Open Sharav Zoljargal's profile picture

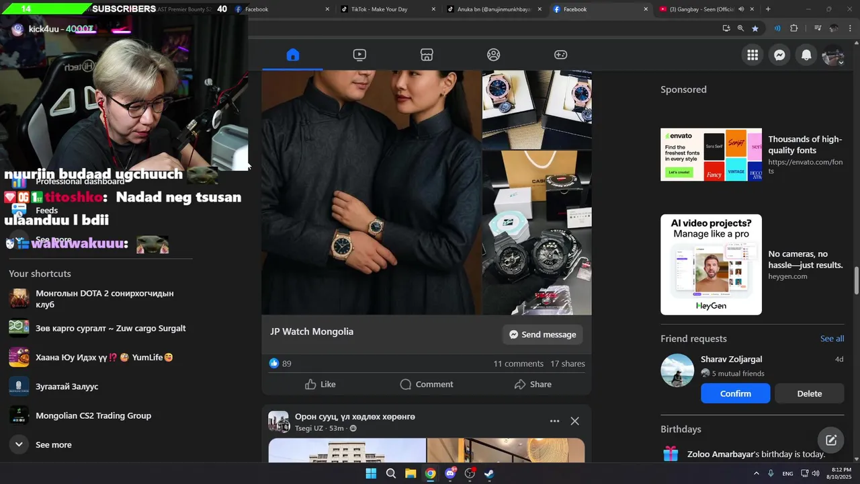click(x=677, y=370)
